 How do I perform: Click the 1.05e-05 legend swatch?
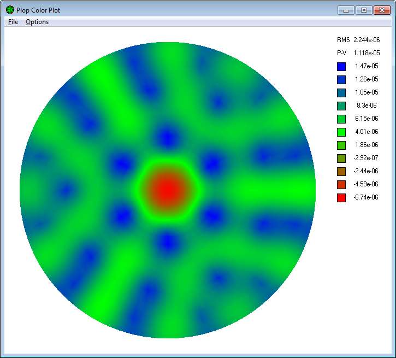[341, 93]
